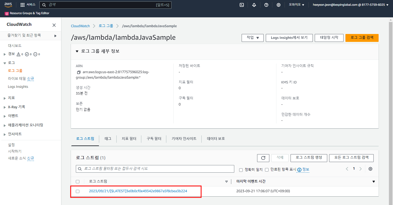This screenshot has width=393, height=205.
Task: Sort by 로그 스트림 column arrow
Action: (226, 182)
